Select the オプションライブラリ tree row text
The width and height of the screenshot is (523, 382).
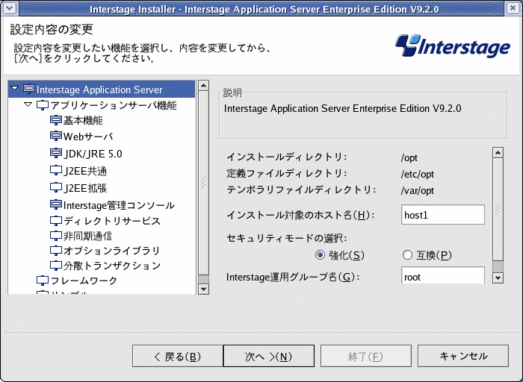point(112,251)
